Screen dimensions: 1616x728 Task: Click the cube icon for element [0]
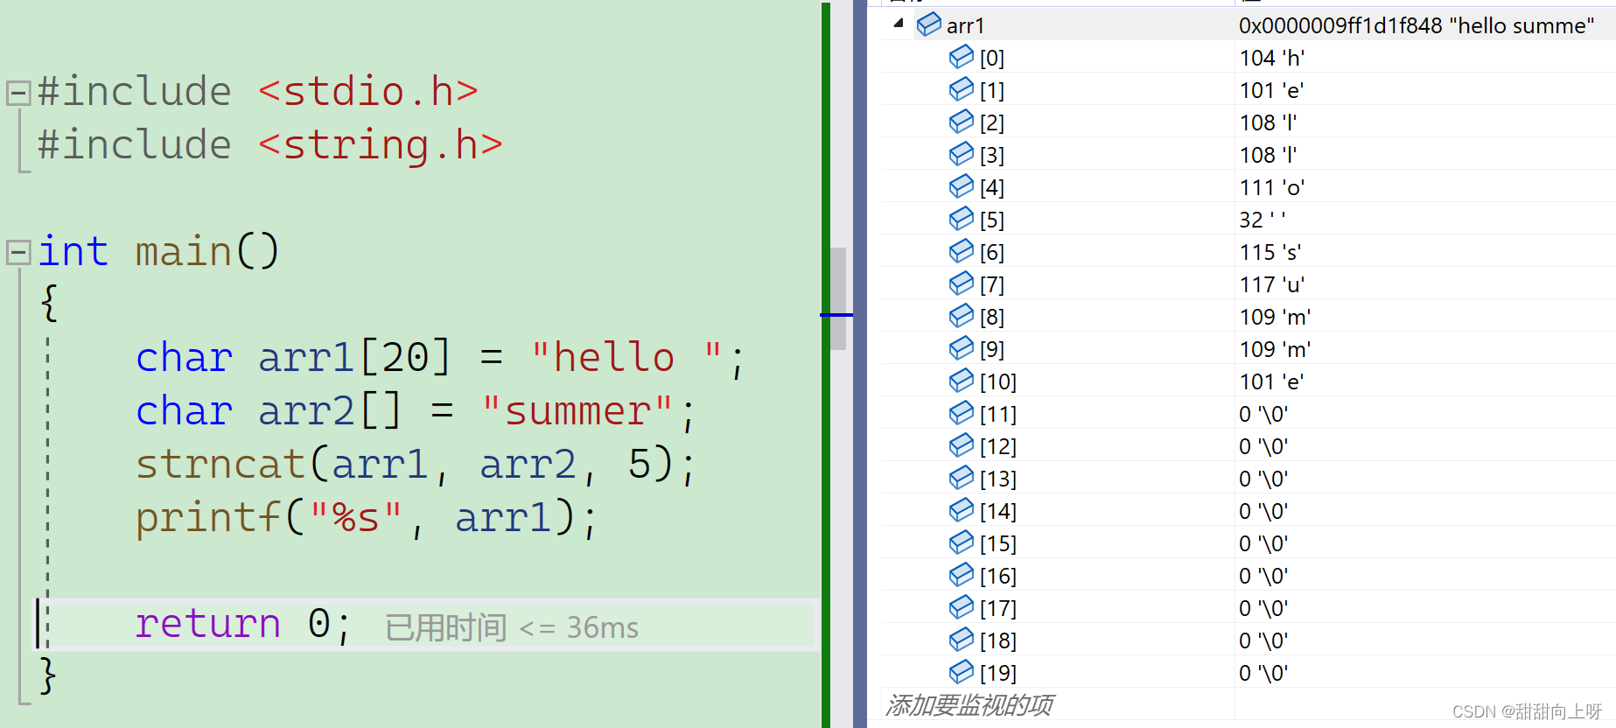tap(961, 58)
